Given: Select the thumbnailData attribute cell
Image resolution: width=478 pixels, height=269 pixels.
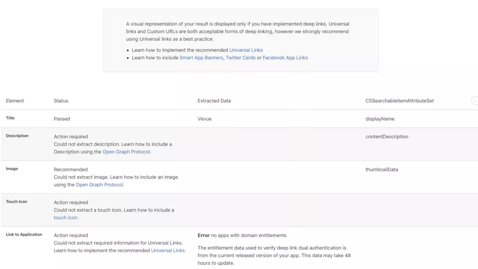Looking at the screenshot, I should click(381, 170).
